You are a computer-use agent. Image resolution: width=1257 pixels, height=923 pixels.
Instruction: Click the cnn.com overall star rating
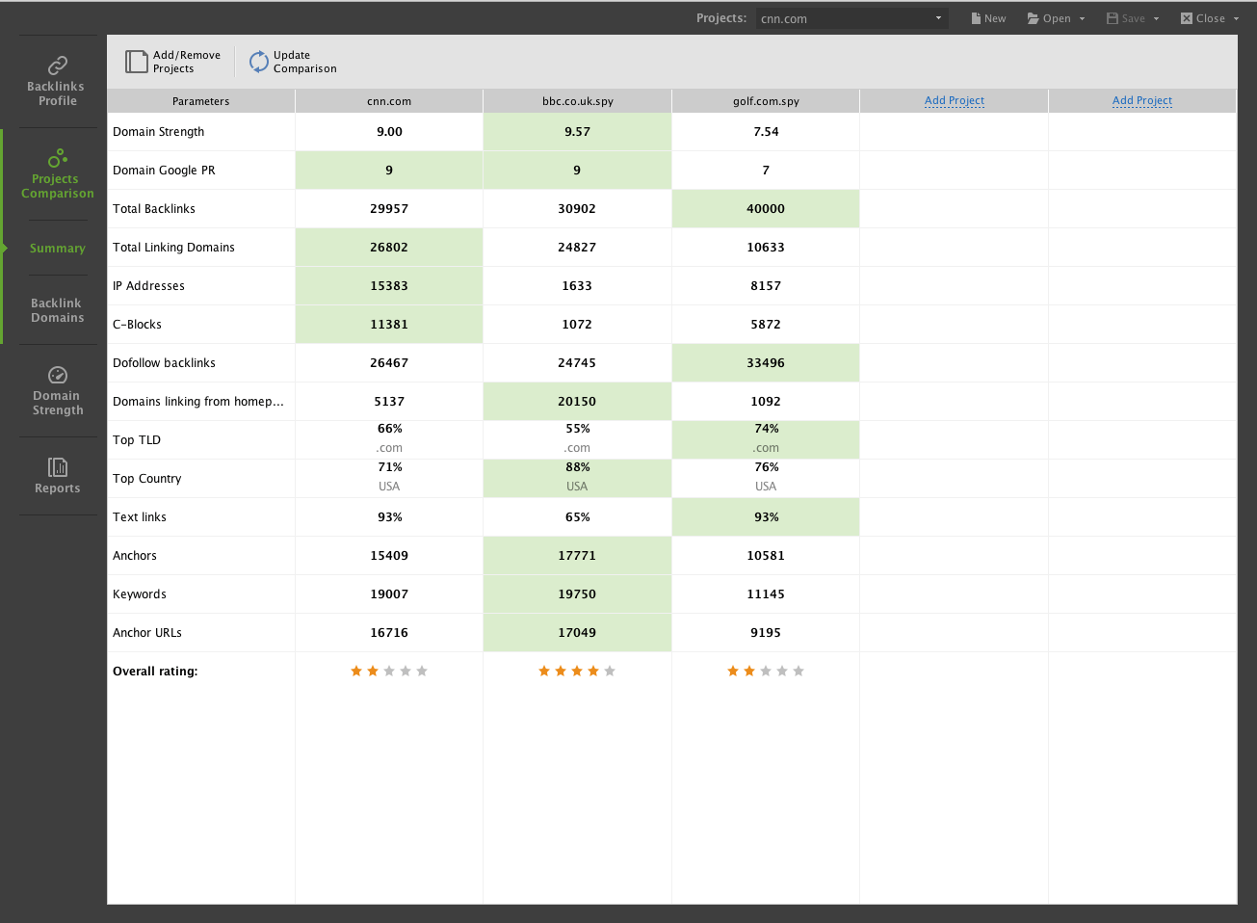click(x=389, y=671)
